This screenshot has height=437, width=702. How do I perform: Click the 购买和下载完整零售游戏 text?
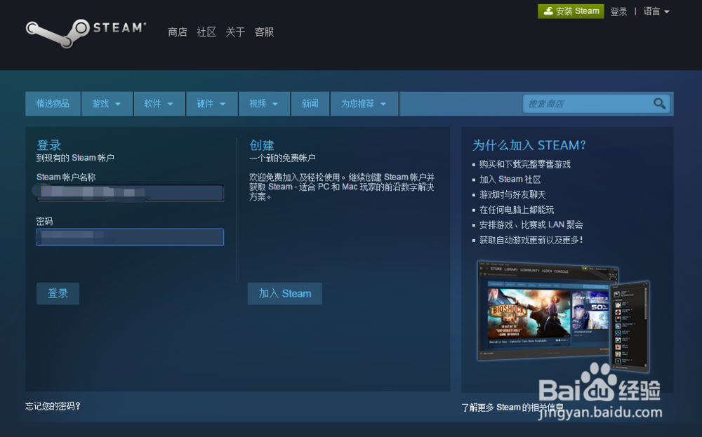pyautogui.click(x=524, y=165)
